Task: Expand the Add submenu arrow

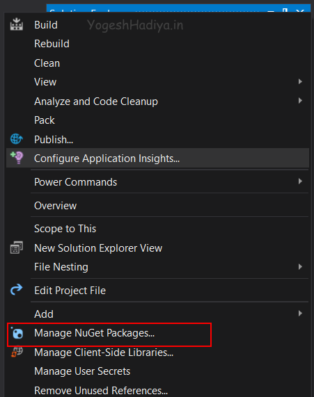Action: pos(300,314)
